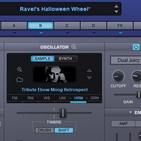Image resolution: width=141 pixels, height=141 pixels.
Task: Open patch name Ravel's Halloween Wheel menu
Action: 55,9
